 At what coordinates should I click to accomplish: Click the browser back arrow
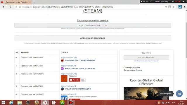point(4,7)
